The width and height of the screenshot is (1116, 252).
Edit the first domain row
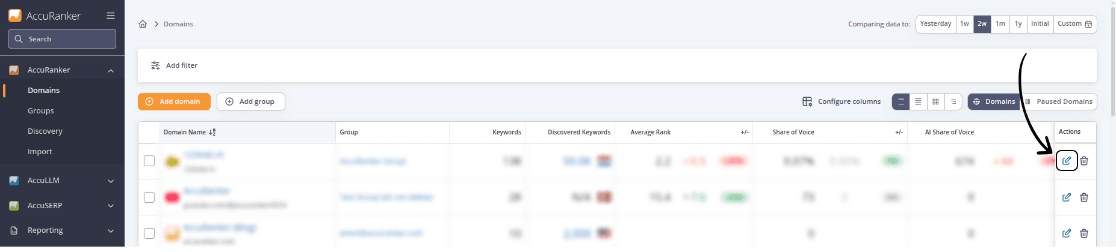click(x=1067, y=161)
